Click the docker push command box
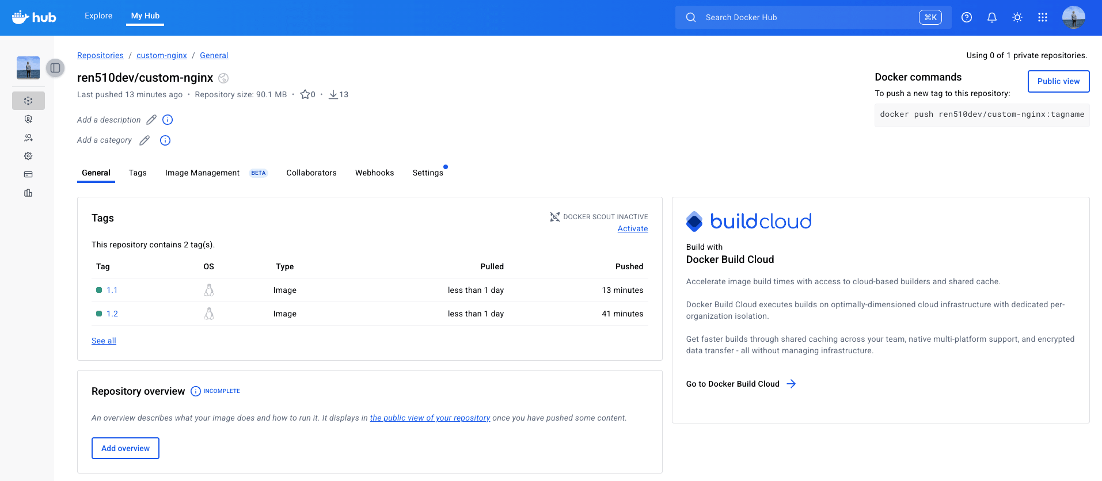The height and width of the screenshot is (481, 1102). 982,114
